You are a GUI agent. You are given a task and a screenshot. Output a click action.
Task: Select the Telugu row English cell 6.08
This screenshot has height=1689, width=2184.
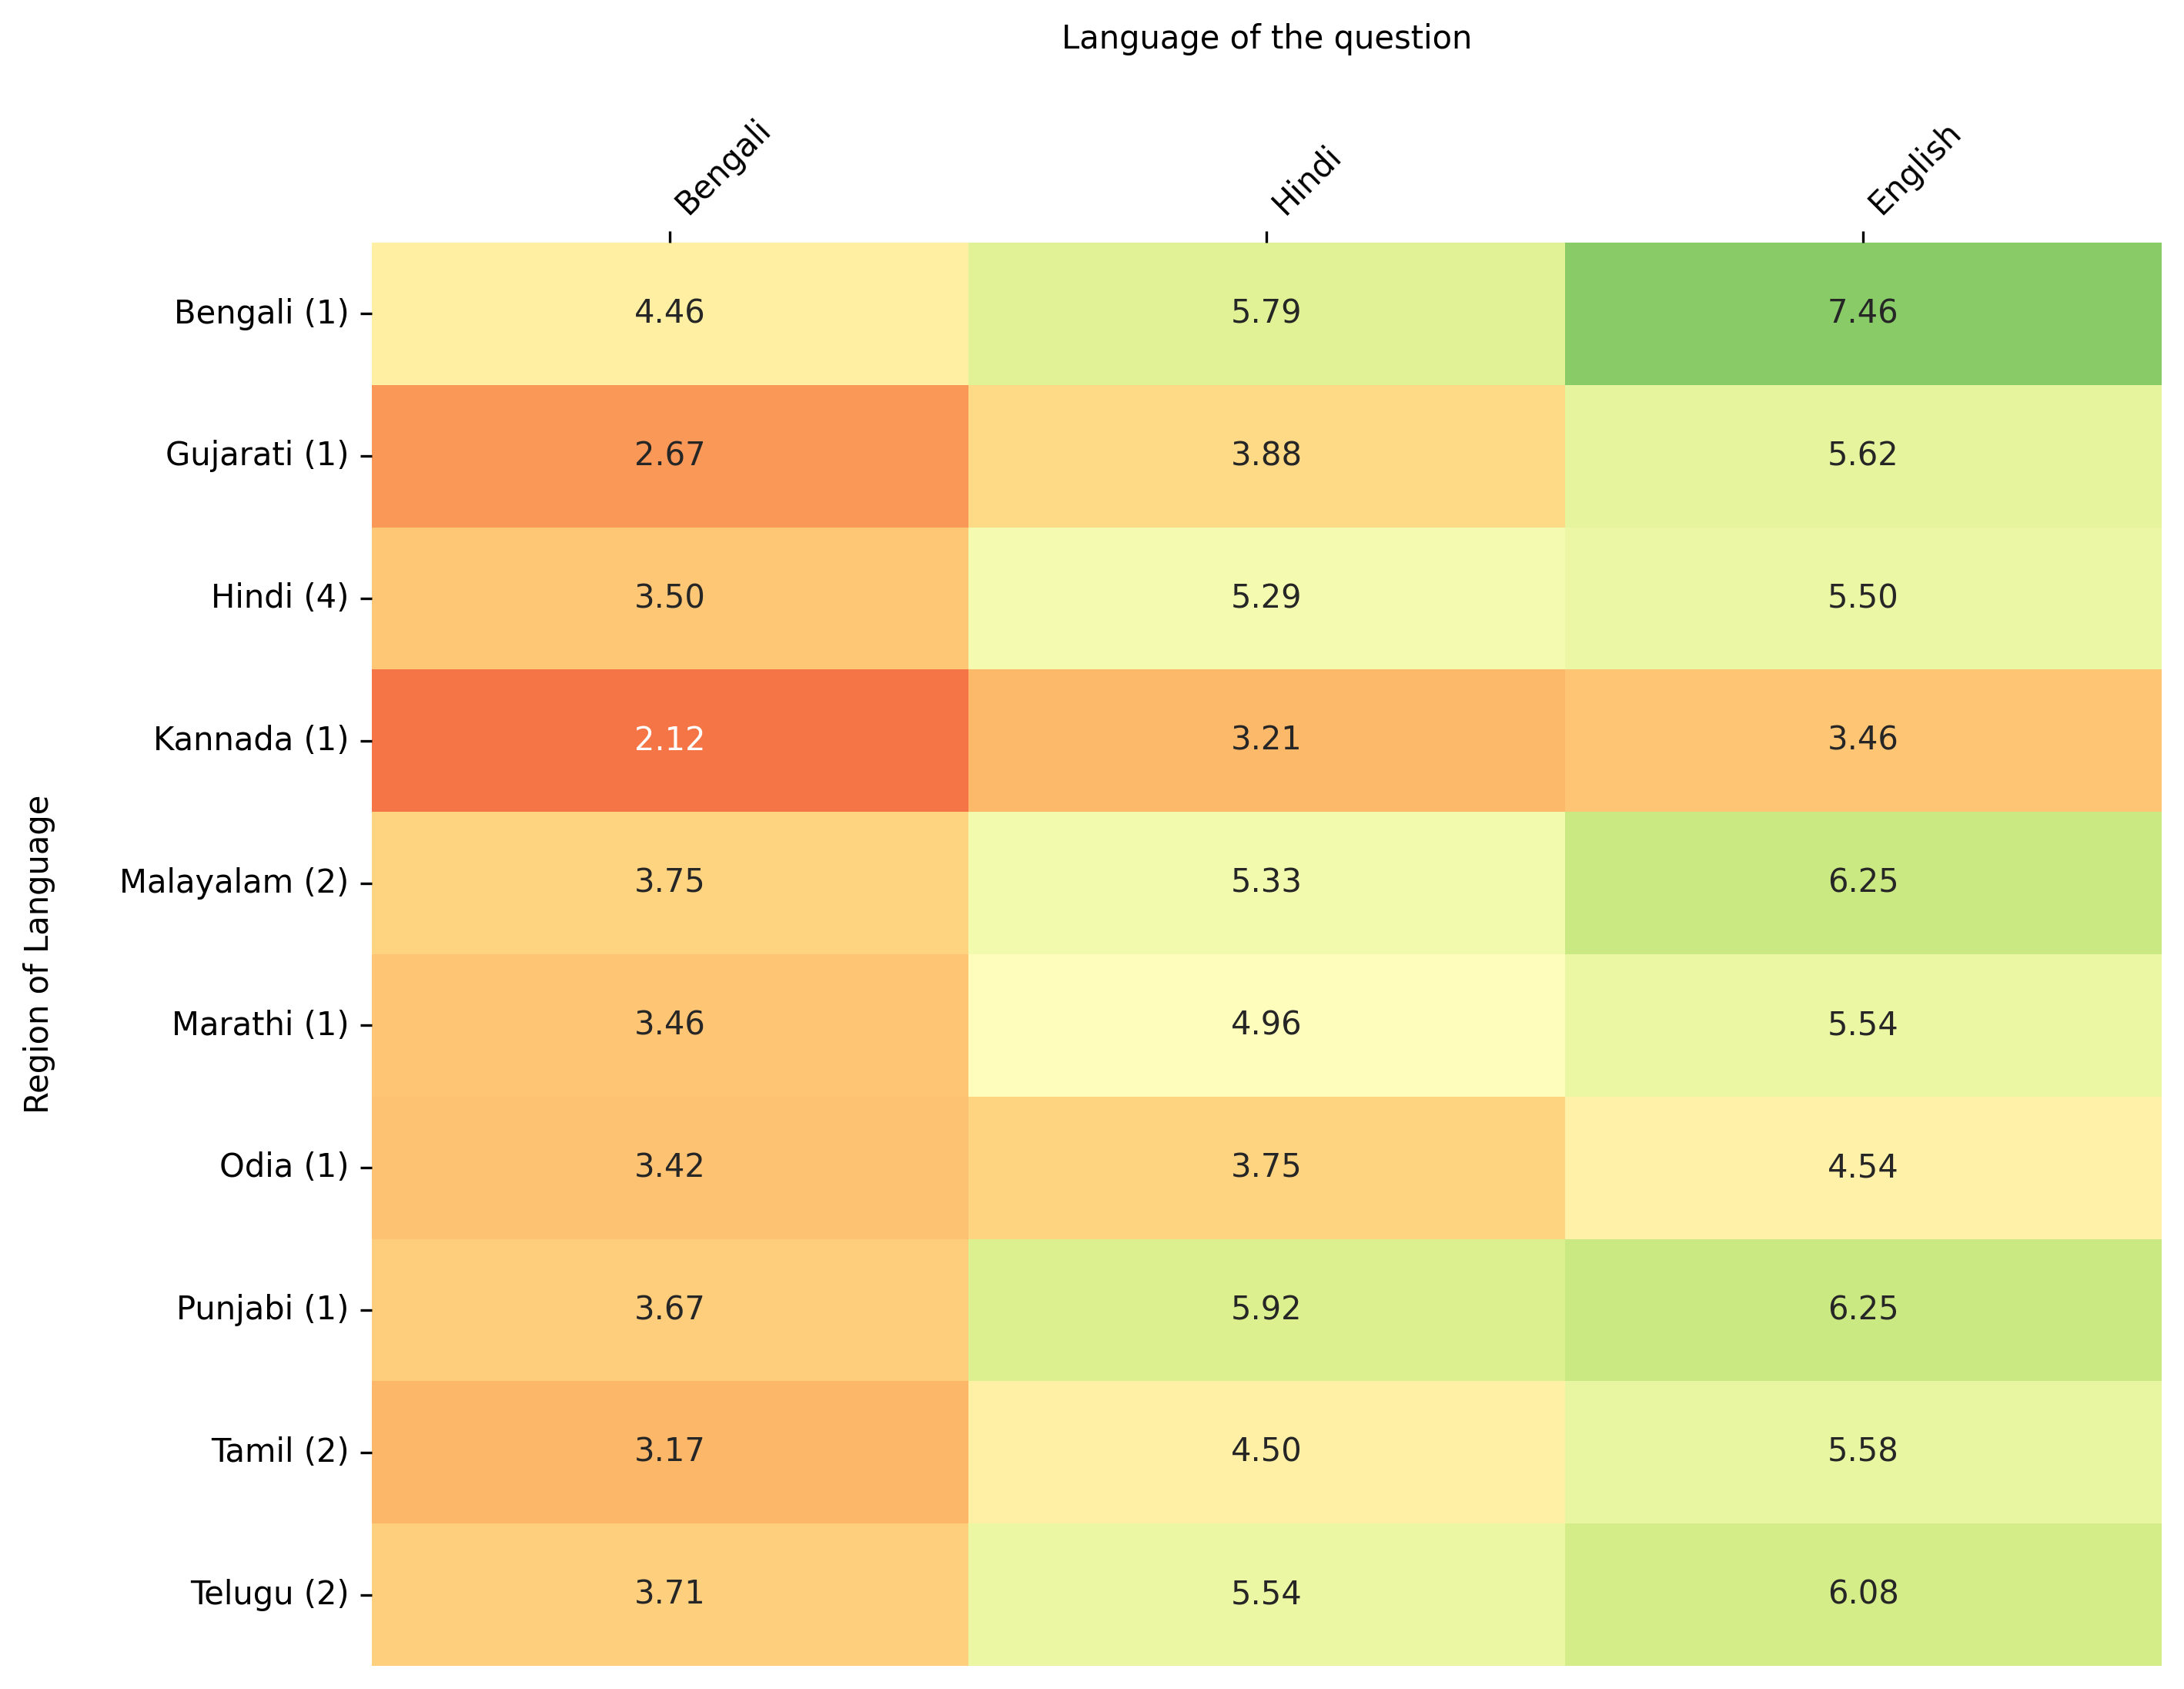(x=1862, y=1593)
